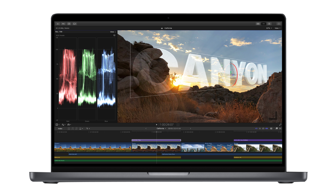333x193 pixels.
Task: Open the California timeline name dropdown
Action: (x=161, y=129)
